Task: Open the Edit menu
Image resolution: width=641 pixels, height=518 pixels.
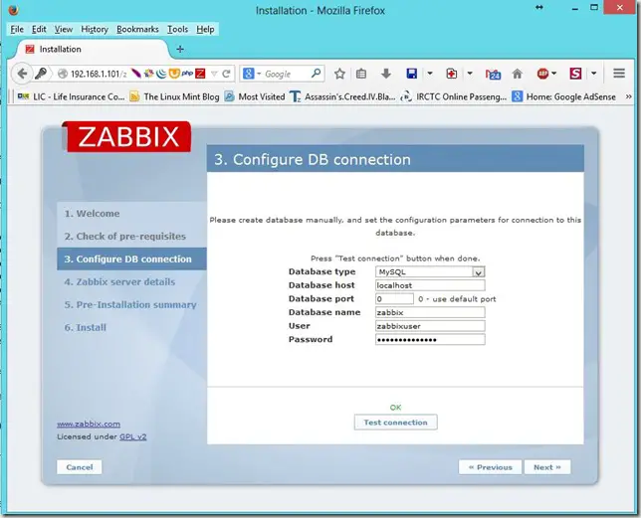Action: click(x=39, y=30)
